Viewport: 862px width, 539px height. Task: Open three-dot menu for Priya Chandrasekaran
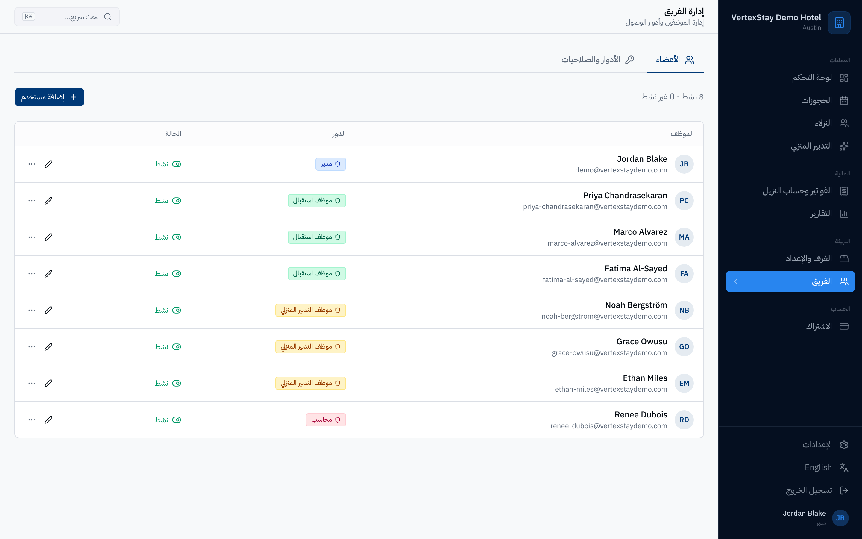[32, 201]
